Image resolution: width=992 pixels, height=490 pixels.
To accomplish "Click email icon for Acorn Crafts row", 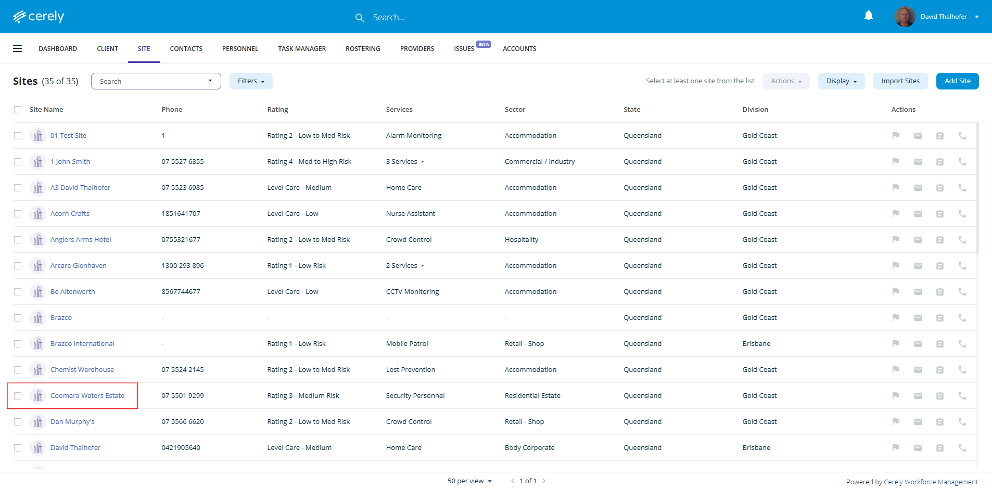I will (x=918, y=214).
